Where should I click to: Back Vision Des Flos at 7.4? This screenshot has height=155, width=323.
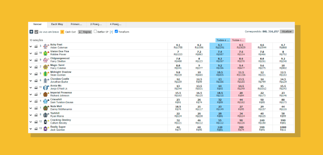tap(220, 53)
